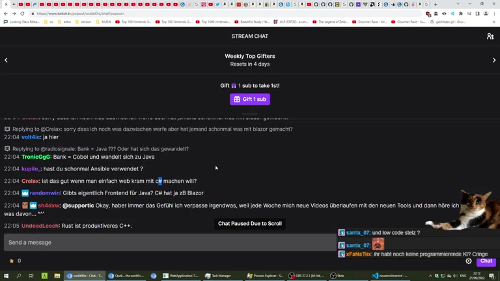Image resolution: width=500 pixels, height=281 pixels.
Task: Click browser forward arrow
Action: point(14,14)
